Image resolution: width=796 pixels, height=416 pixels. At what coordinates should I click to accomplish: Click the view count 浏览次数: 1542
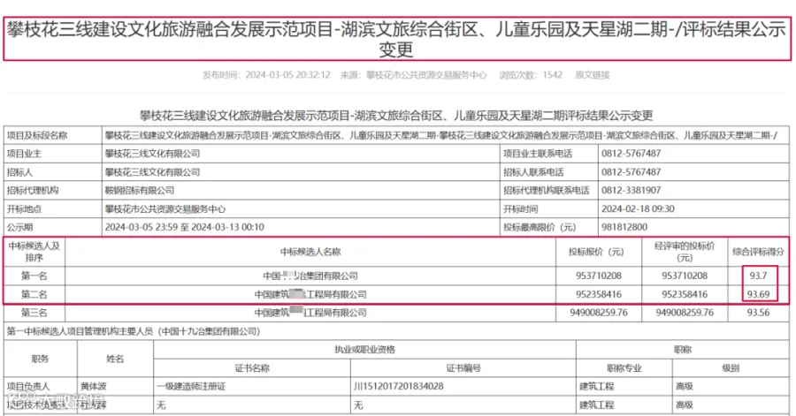(x=531, y=75)
